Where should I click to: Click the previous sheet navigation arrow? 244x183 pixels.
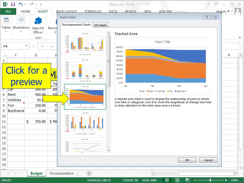8,173
